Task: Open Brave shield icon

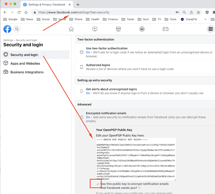Action: pos(207,12)
